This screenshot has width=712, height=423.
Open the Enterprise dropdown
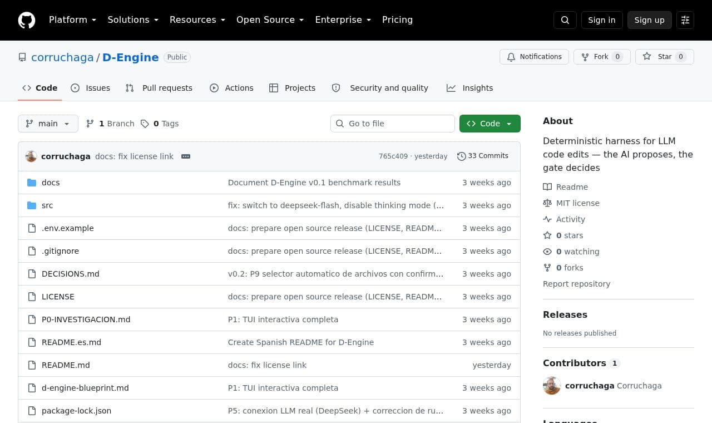pyautogui.click(x=343, y=20)
